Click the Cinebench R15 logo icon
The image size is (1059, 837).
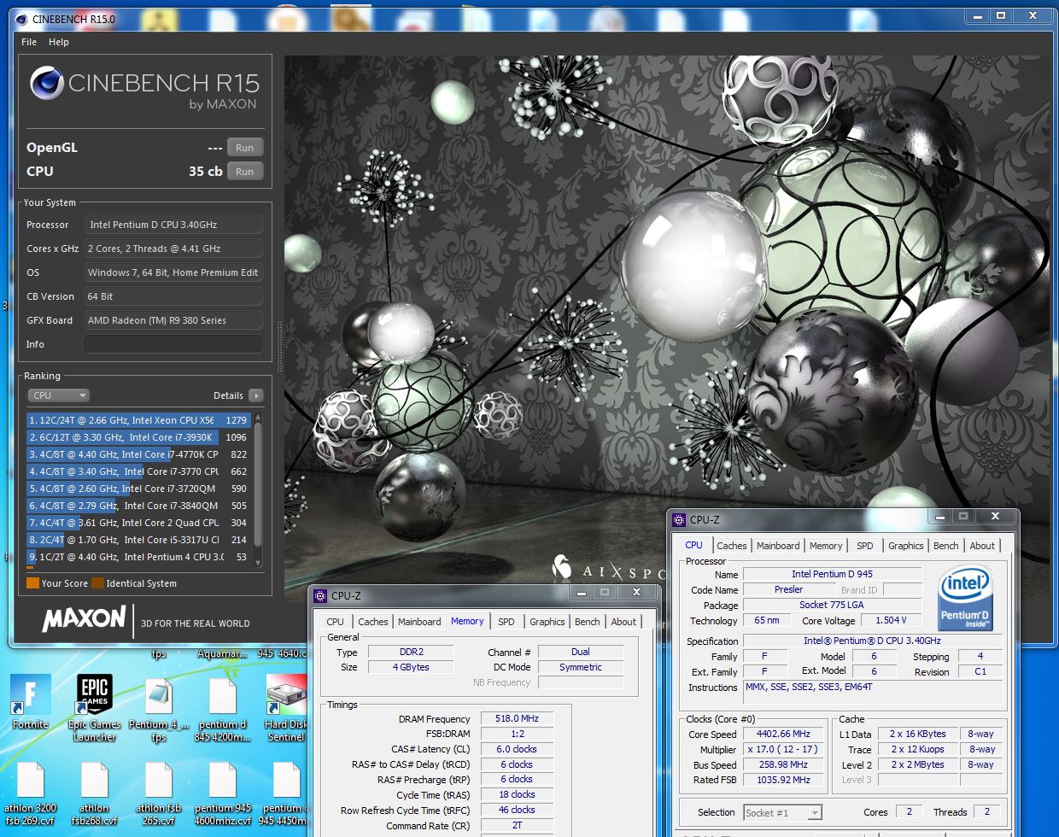tap(47, 83)
